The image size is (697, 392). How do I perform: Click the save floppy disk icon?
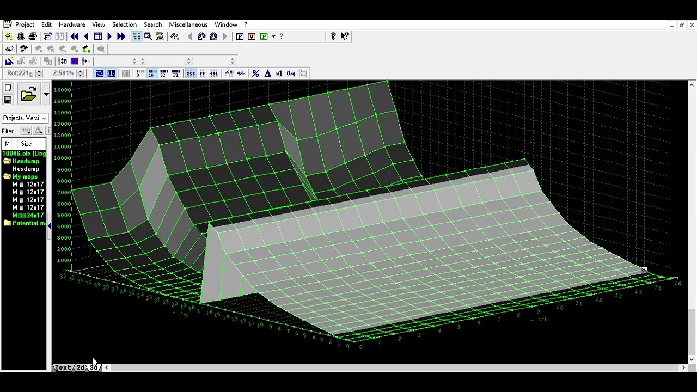click(8, 100)
